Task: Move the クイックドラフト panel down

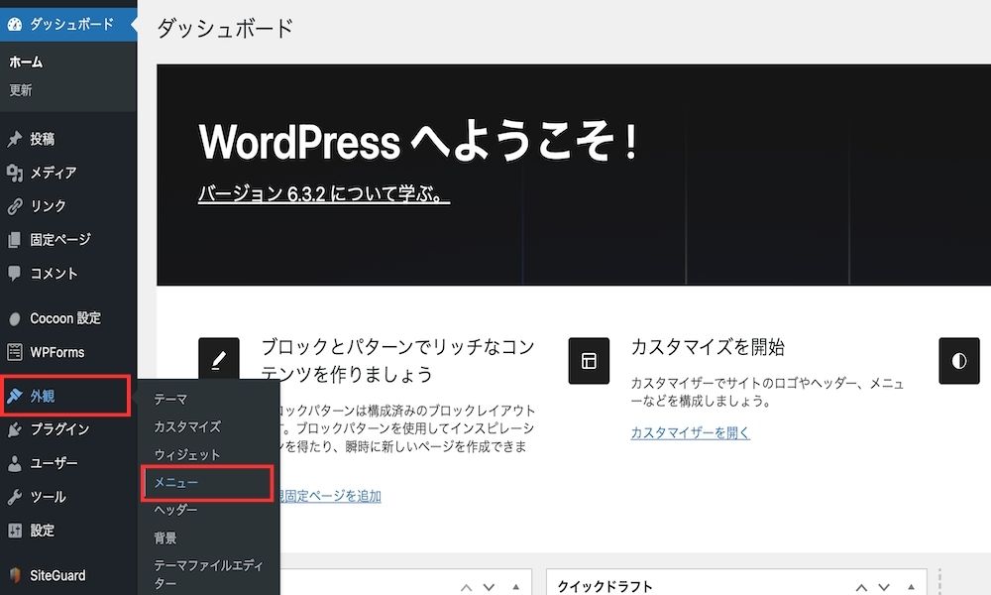Action: pos(884,587)
